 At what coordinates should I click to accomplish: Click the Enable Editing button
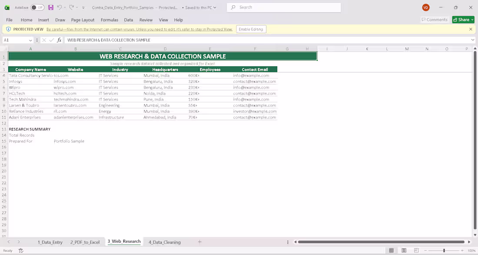pyautogui.click(x=251, y=29)
